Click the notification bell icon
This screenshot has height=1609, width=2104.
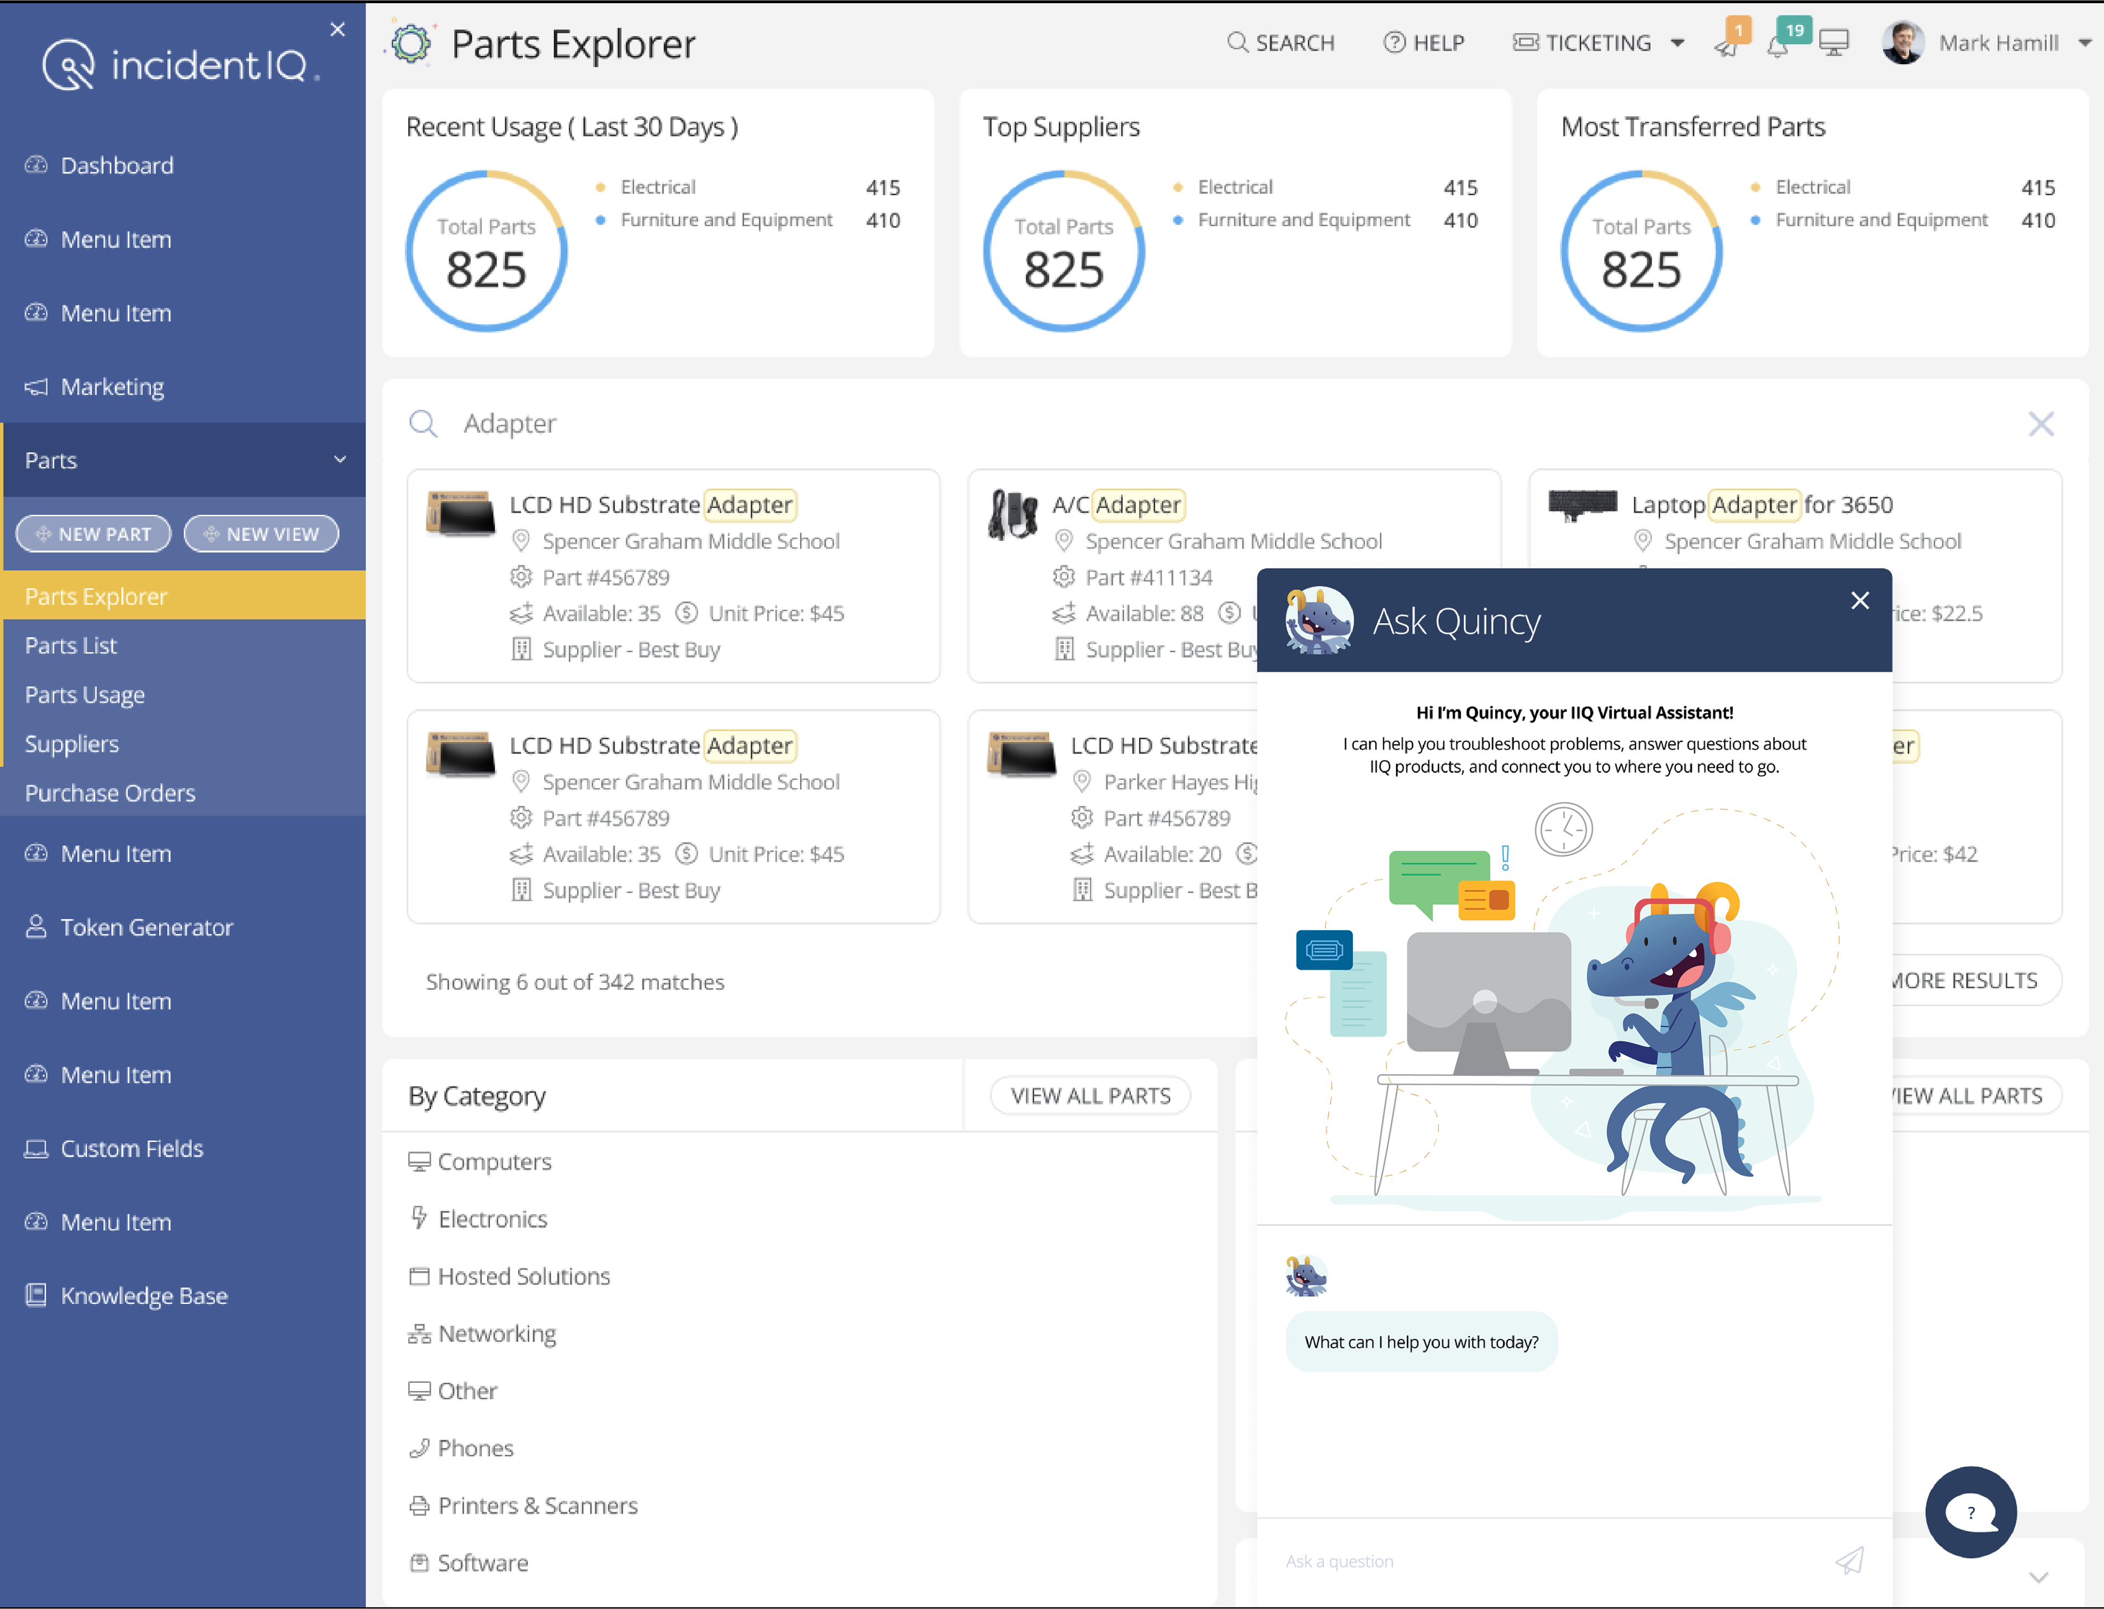(x=1777, y=46)
